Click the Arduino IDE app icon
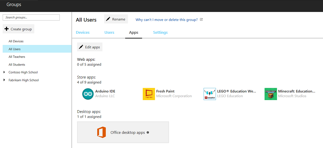Image resolution: width=323 pixels, height=148 pixels. (x=88, y=94)
